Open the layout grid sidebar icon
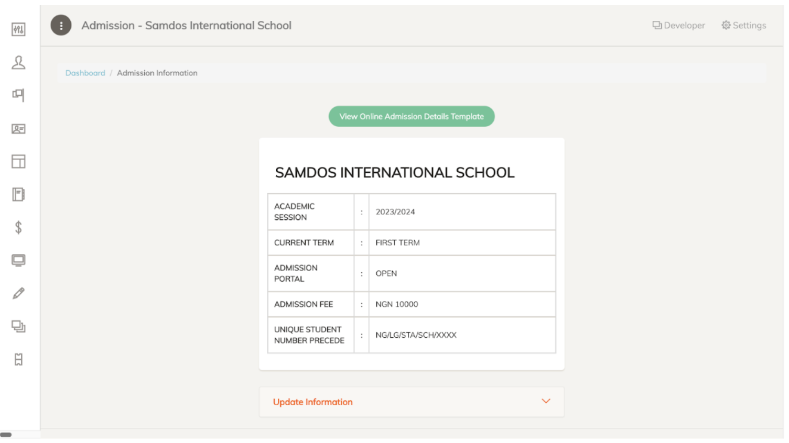 click(x=18, y=162)
